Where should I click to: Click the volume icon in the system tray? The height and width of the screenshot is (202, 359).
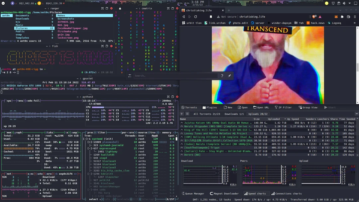click(344, 3)
